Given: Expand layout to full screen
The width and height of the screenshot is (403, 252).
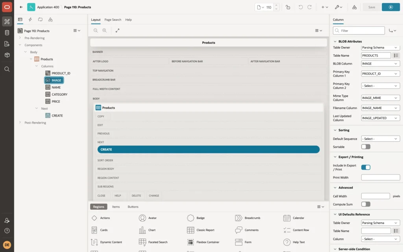Looking at the screenshot, I should (x=117, y=30).
